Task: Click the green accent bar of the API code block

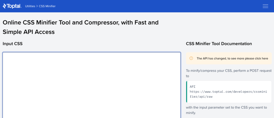Action: pos(187,92)
